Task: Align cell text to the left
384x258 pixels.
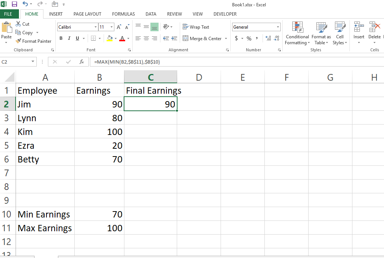Action: [138, 38]
